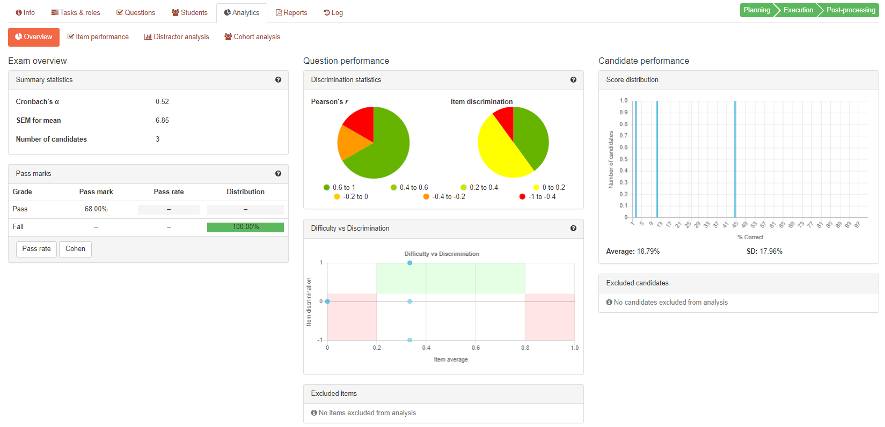
Task: Open the Info tab
Action: (25, 13)
